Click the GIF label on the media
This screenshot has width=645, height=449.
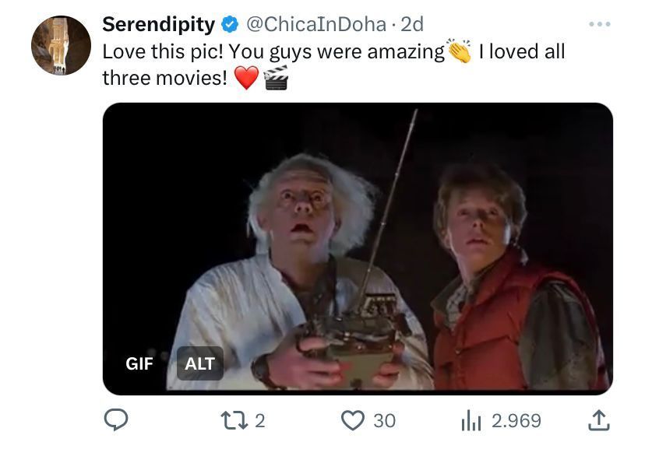(x=139, y=363)
